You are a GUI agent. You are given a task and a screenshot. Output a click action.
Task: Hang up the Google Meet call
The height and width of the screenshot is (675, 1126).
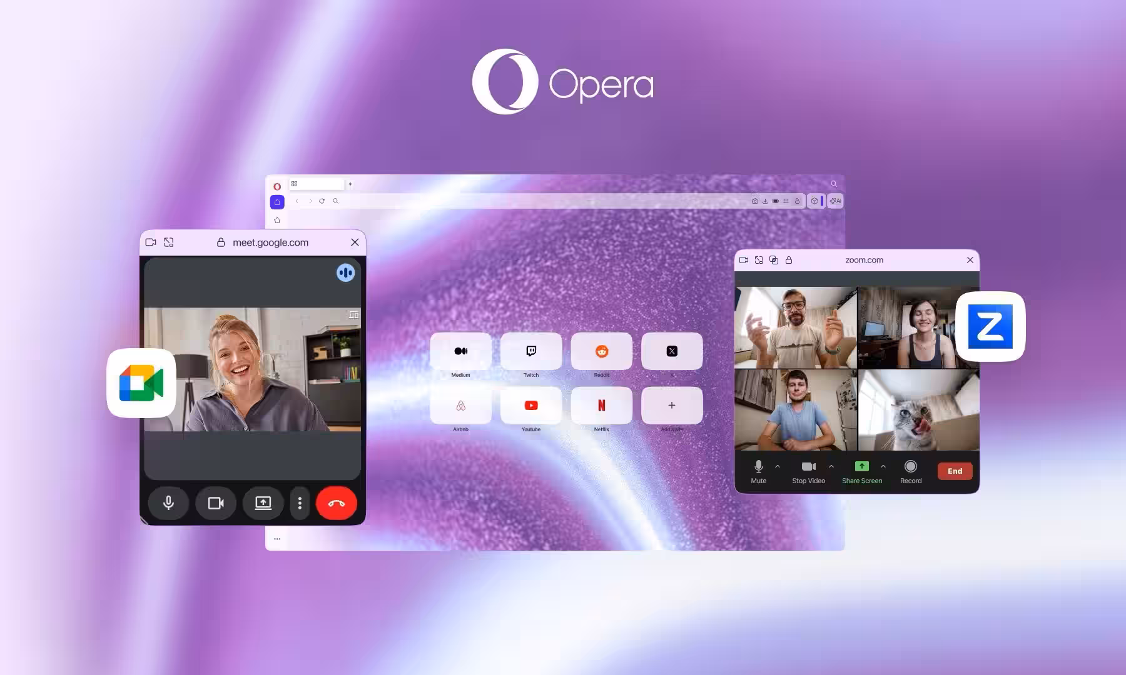(x=336, y=503)
